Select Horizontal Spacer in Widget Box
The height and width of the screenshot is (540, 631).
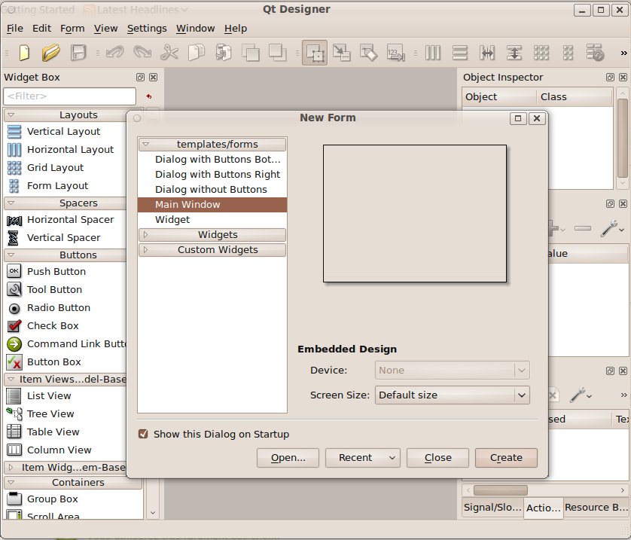click(60, 220)
